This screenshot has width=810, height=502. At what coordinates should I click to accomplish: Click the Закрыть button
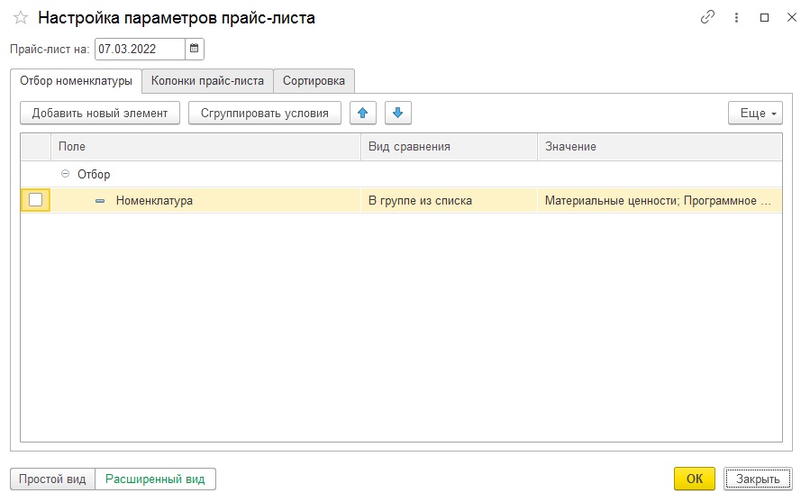pyautogui.click(x=758, y=479)
